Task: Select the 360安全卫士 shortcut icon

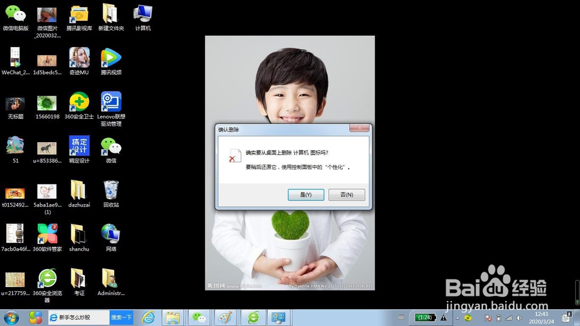Action: pyautogui.click(x=79, y=106)
